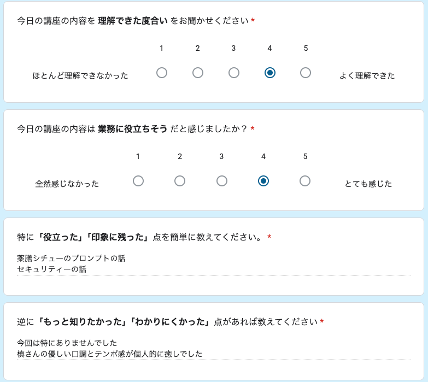This screenshot has height=382, width=428.
Task: Select rating 5 for the 理解できた度合い question
Action: click(x=306, y=73)
